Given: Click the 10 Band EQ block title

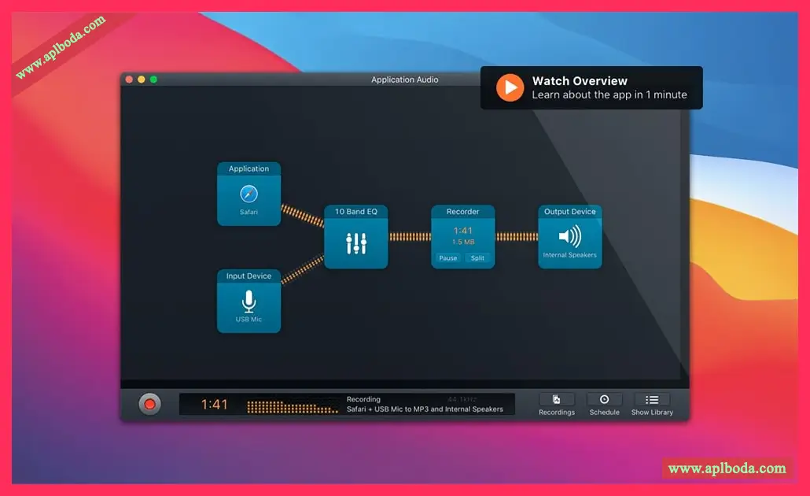Looking at the screenshot, I should pyautogui.click(x=356, y=212).
